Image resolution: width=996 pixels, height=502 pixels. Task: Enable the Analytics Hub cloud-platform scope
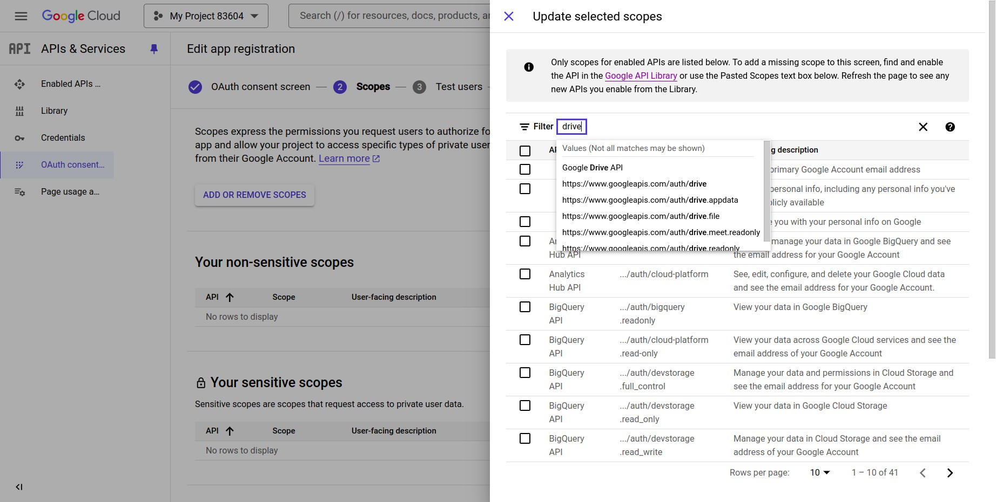click(x=524, y=273)
